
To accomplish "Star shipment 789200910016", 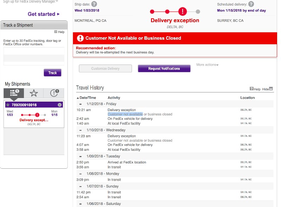I will click(8, 105).
